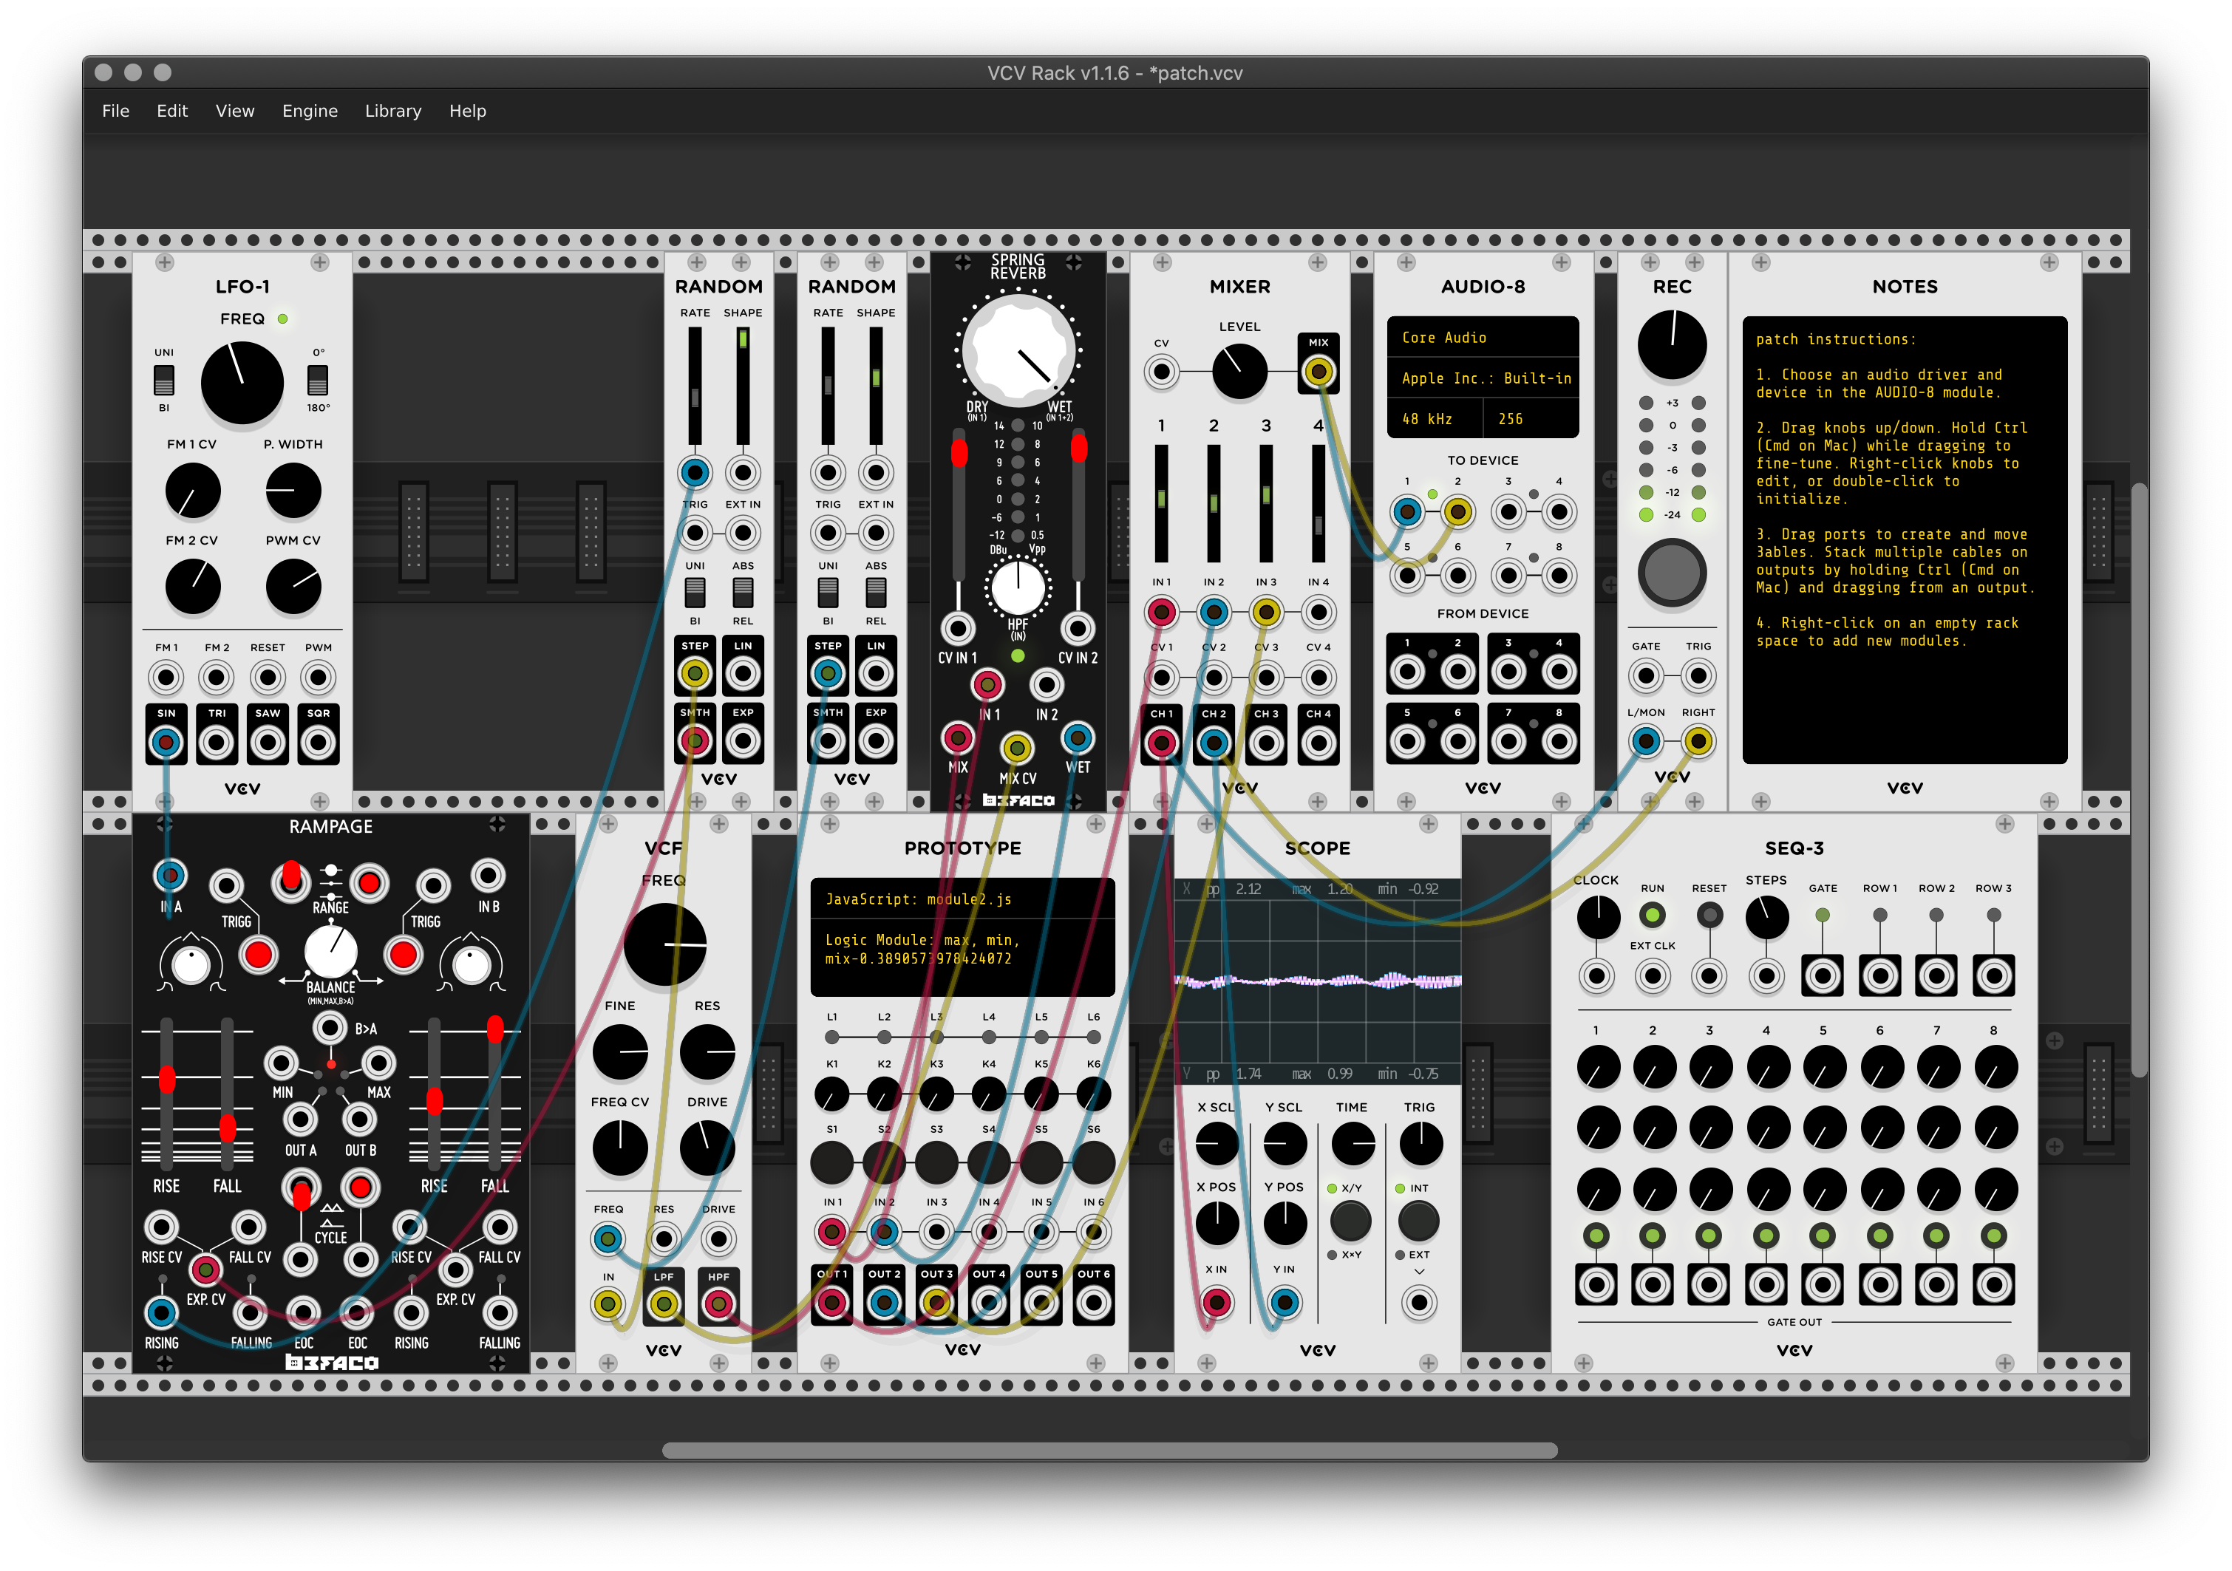Screen dimensions: 2232x1571
Task: Click SEQ-3 step 1 gate button
Action: (x=1596, y=1236)
